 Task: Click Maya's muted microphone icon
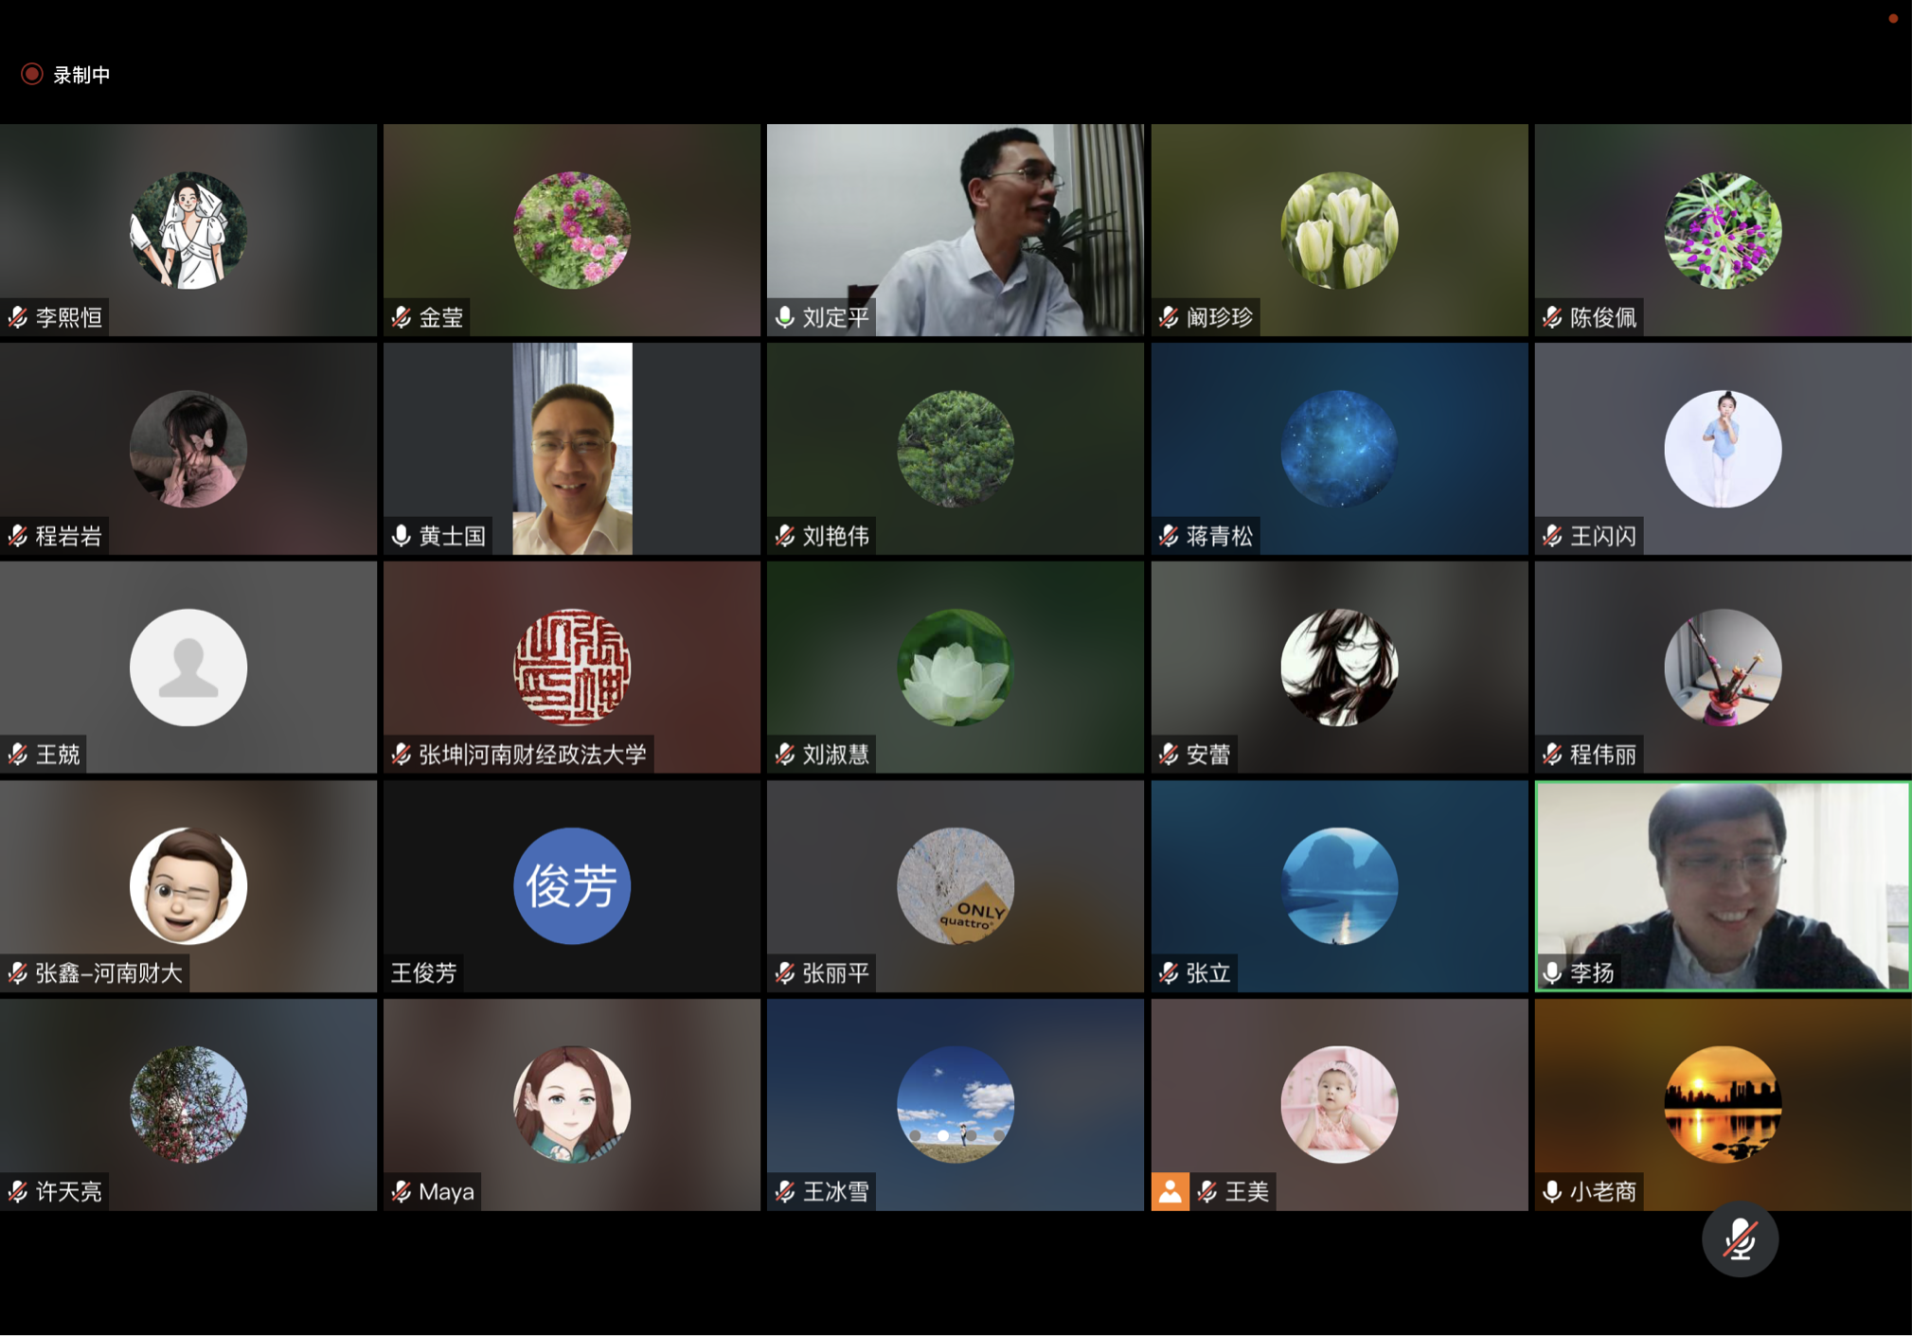pos(402,1191)
